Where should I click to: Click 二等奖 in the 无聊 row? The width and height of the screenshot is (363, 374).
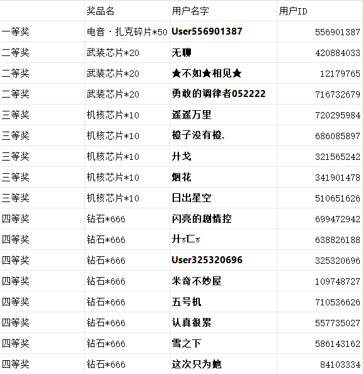pos(42,52)
